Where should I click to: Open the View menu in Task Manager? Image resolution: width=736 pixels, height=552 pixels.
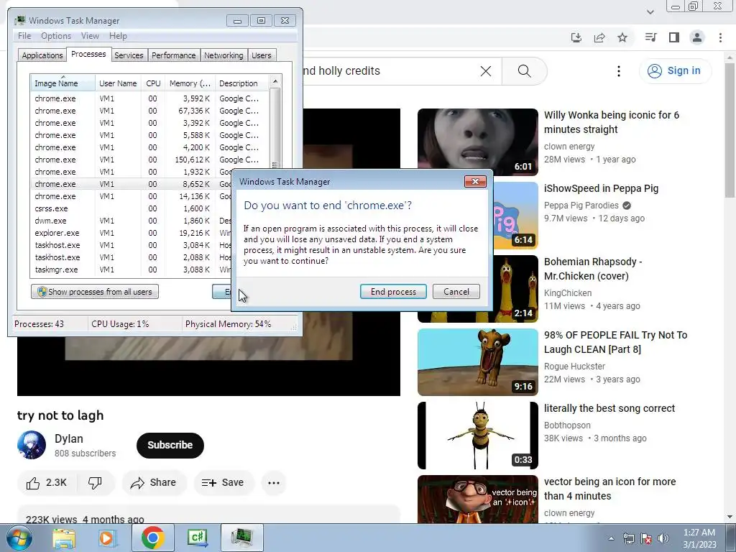click(90, 36)
